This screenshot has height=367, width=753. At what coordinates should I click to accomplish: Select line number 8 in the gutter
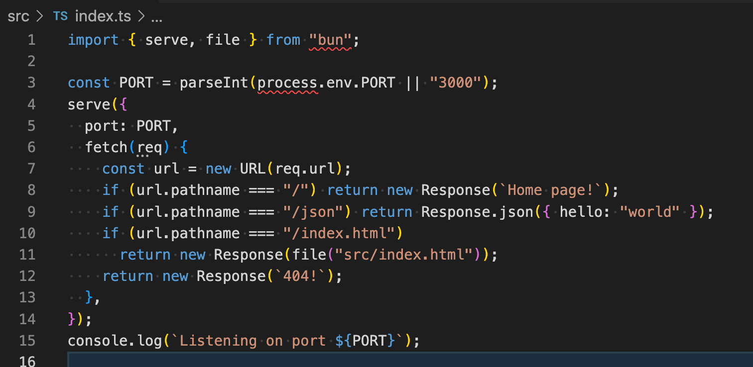point(31,190)
